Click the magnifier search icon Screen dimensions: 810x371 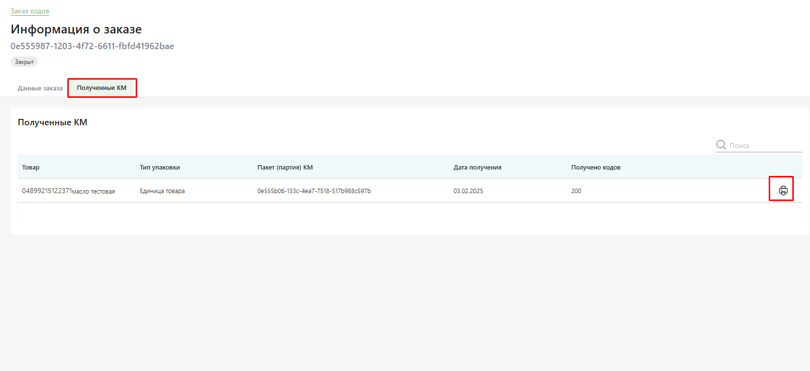click(x=721, y=144)
